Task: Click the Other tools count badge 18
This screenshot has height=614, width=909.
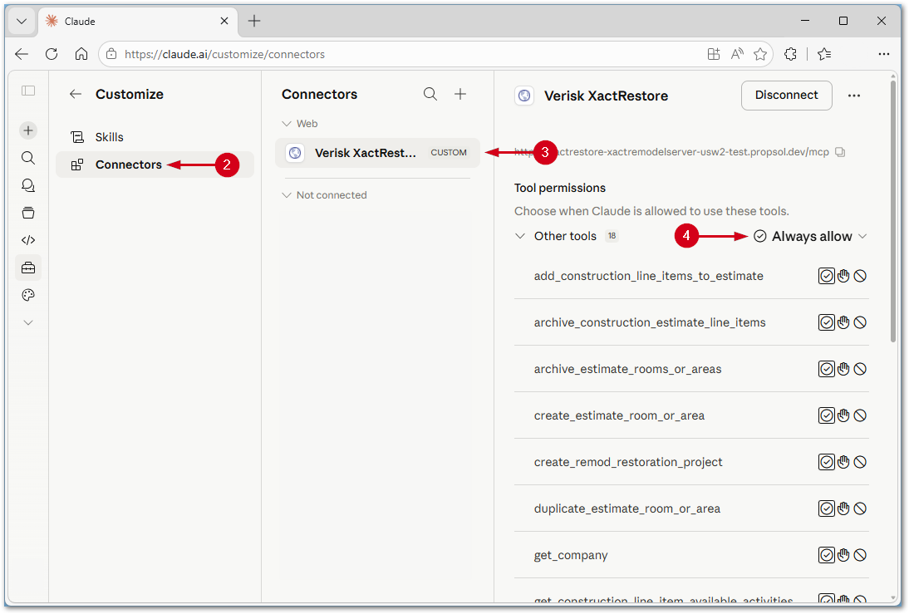Action: [612, 236]
